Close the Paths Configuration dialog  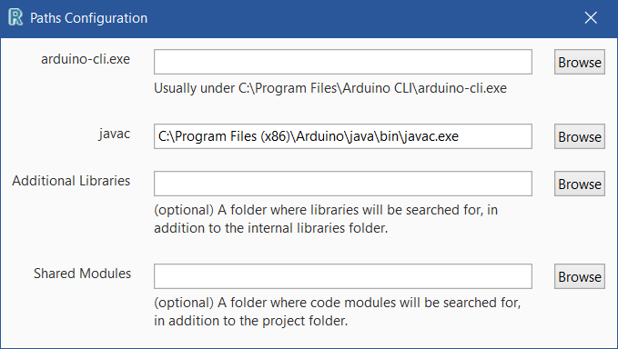pos(591,17)
